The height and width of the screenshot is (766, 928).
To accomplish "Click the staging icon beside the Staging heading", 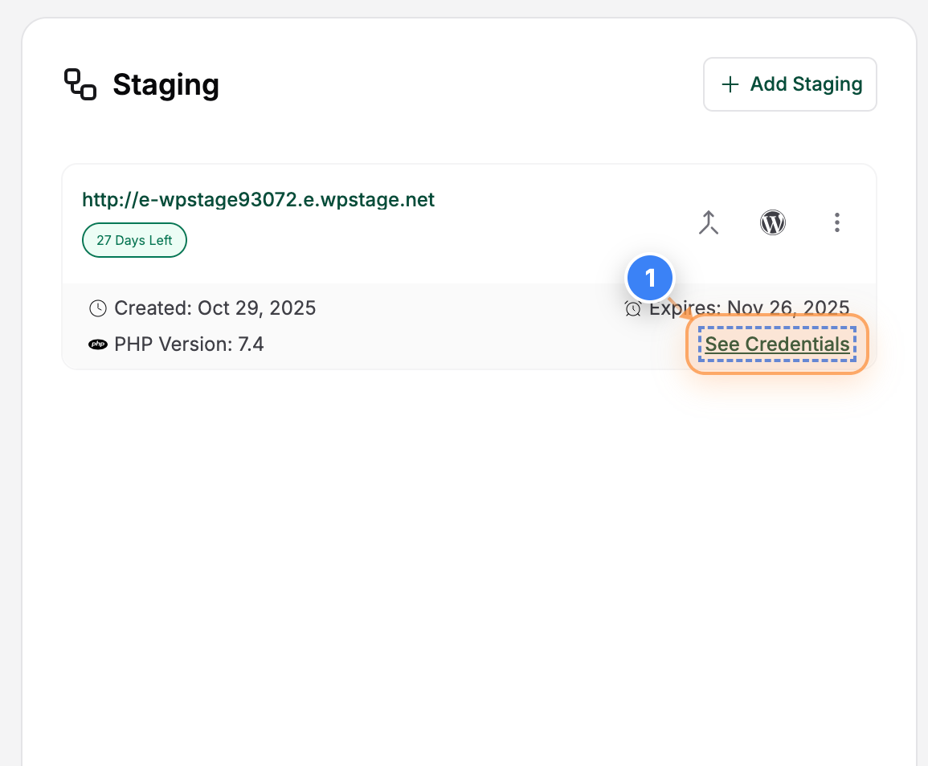I will pos(79,84).
